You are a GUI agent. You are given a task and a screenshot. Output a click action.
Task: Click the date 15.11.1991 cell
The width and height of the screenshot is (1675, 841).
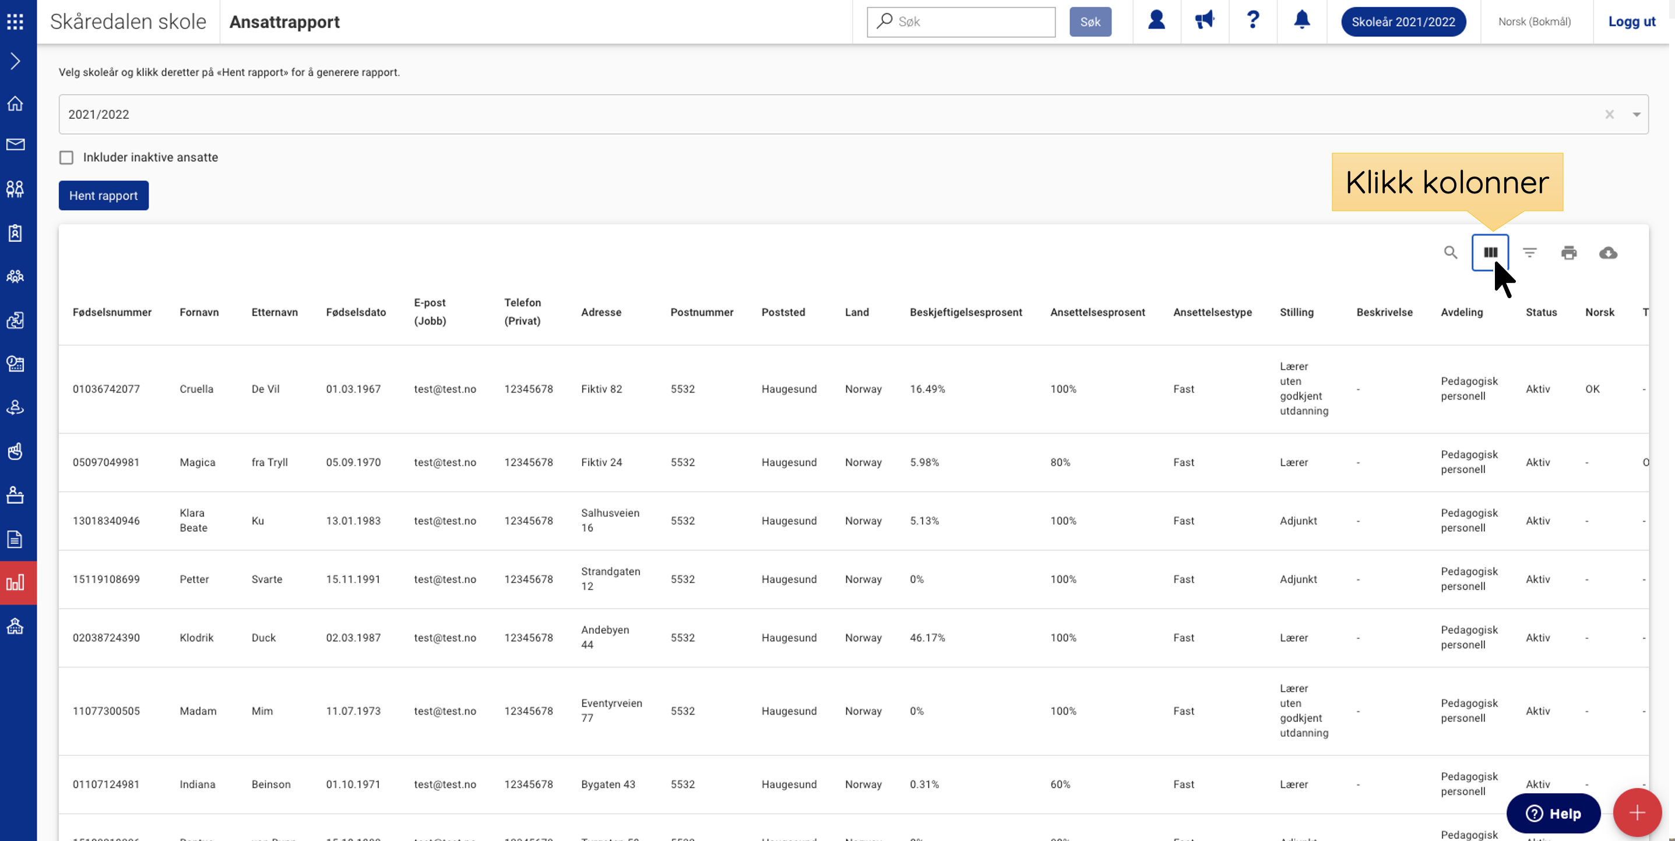coord(353,579)
